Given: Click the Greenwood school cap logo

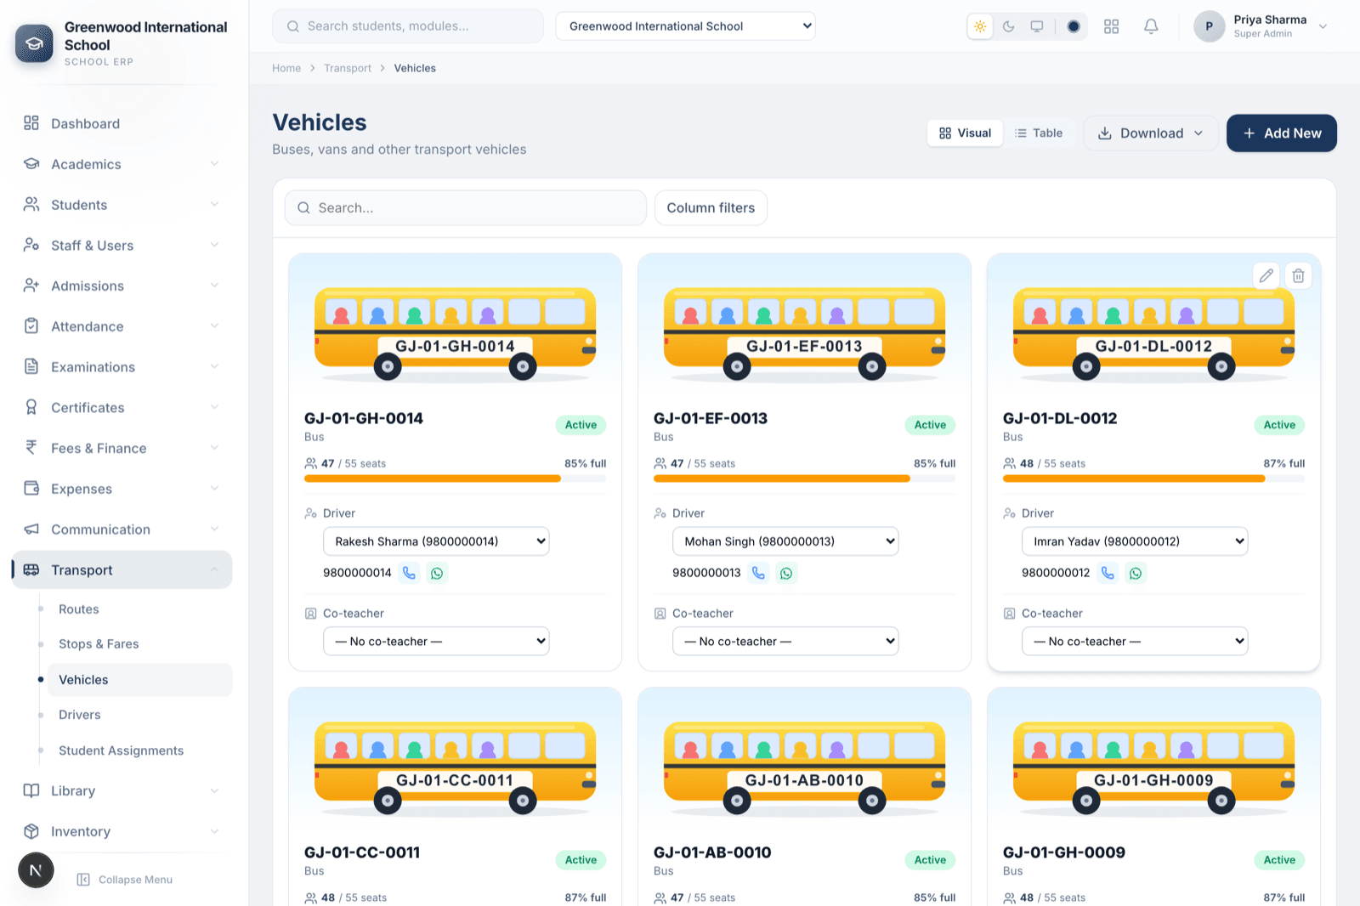Looking at the screenshot, I should pos(34,43).
